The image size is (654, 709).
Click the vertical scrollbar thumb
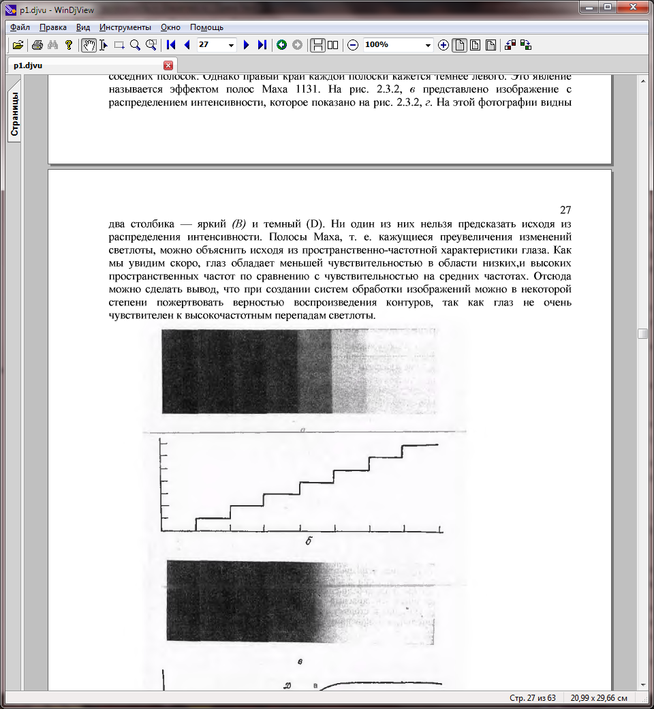point(642,333)
